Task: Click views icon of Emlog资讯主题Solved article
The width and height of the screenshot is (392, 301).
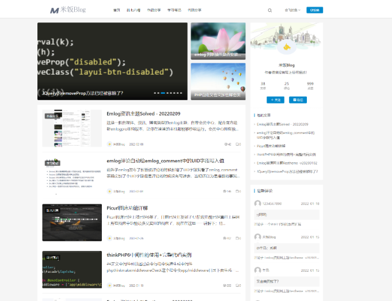Action: click(226, 144)
